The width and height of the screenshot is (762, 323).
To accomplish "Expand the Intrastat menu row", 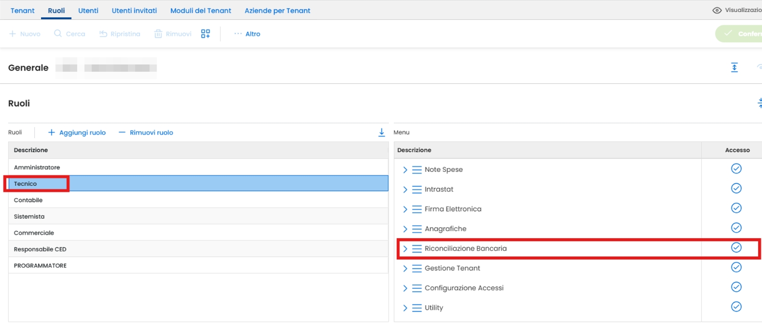I will pyautogui.click(x=405, y=190).
